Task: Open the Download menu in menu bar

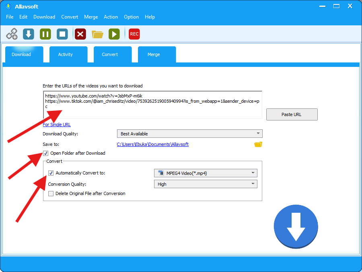Action: tap(44, 17)
